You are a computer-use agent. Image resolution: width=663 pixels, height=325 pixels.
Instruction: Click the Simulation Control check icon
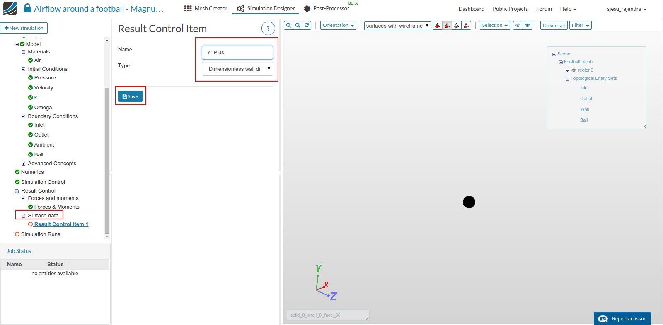pyautogui.click(x=17, y=182)
